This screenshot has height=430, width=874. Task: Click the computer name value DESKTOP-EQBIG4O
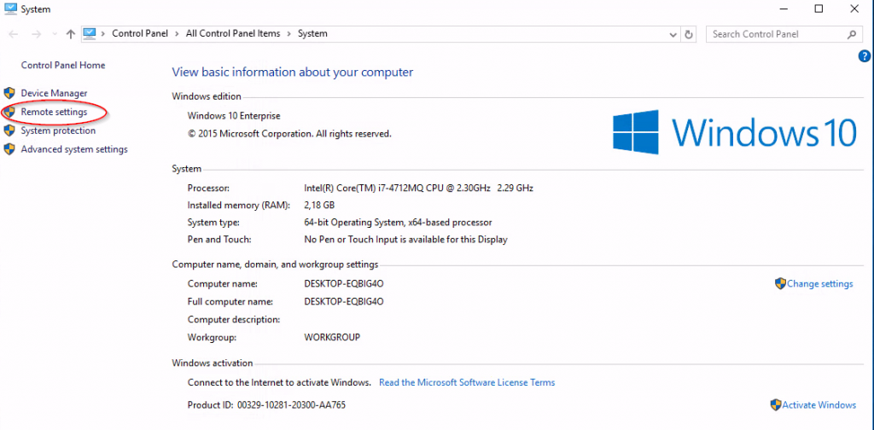344,284
